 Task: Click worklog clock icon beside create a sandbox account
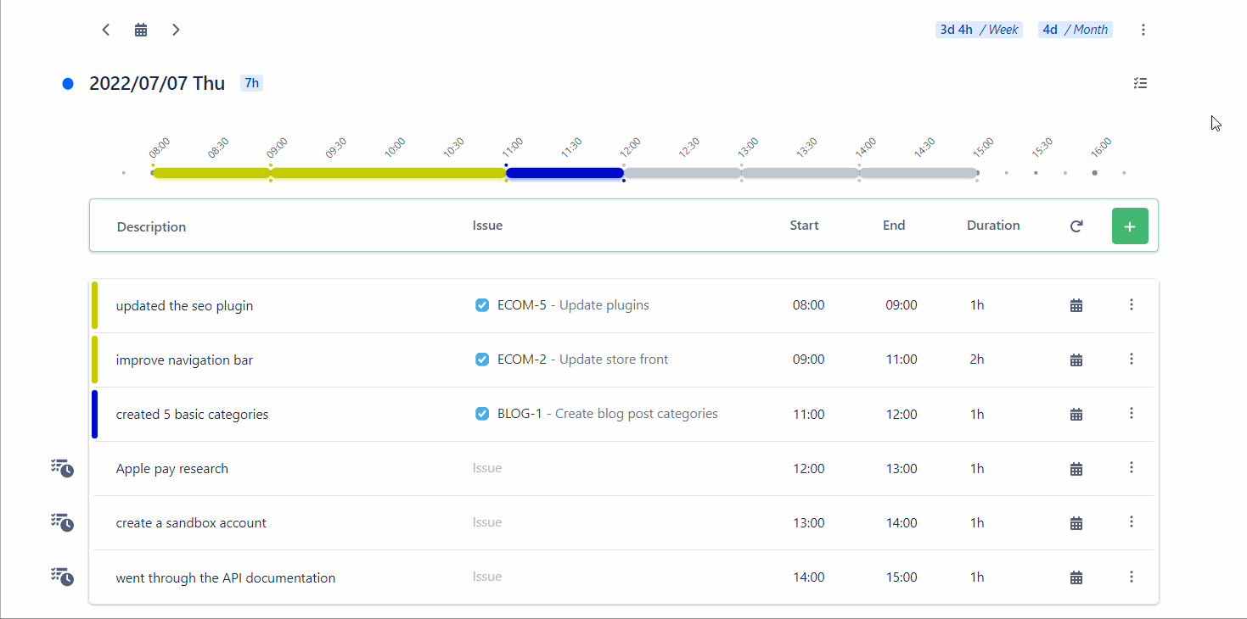coord(62,523)
